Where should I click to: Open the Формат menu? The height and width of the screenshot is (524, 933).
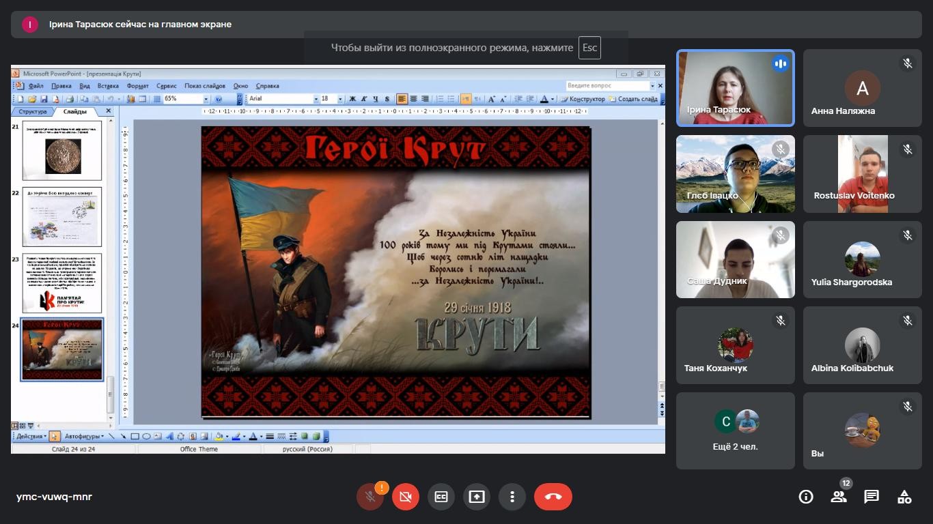137,86
